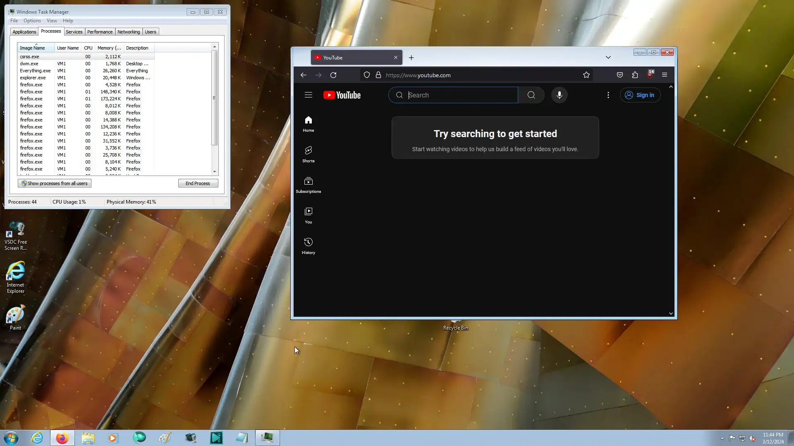Toggle the YouTube hamburger guide menu
The height and width of the screenshot is (446, 794).
[308, 95]
